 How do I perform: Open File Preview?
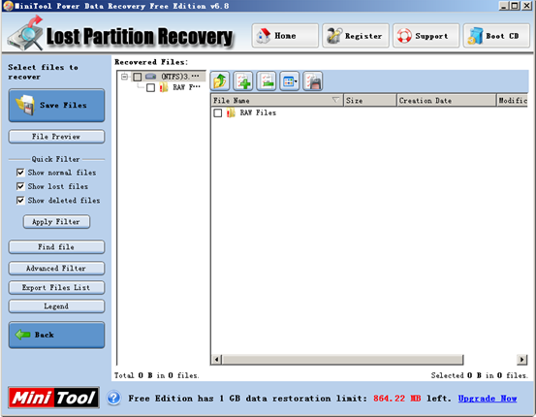[56, 137]
